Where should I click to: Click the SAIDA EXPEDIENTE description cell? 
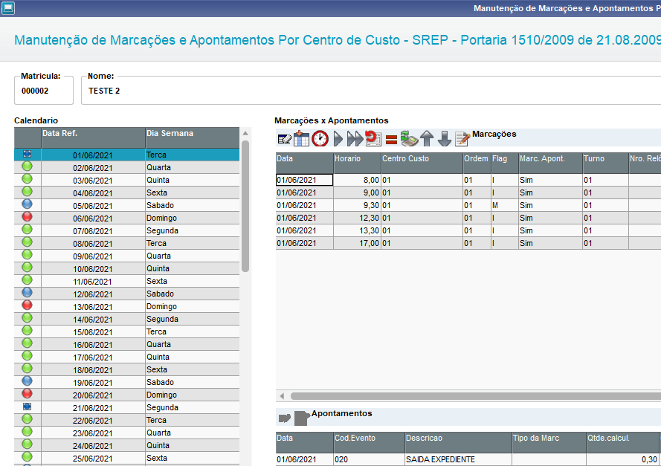pos(458,459)
